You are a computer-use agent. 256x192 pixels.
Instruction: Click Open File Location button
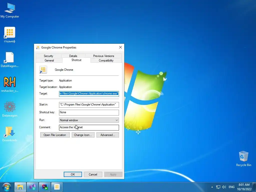(x=55, y=135)
